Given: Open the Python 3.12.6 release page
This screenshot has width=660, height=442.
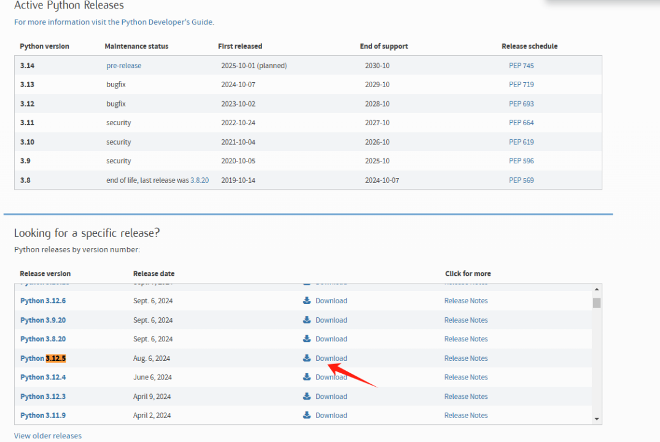Looking at the screenshot, I should tap(43, 301).
